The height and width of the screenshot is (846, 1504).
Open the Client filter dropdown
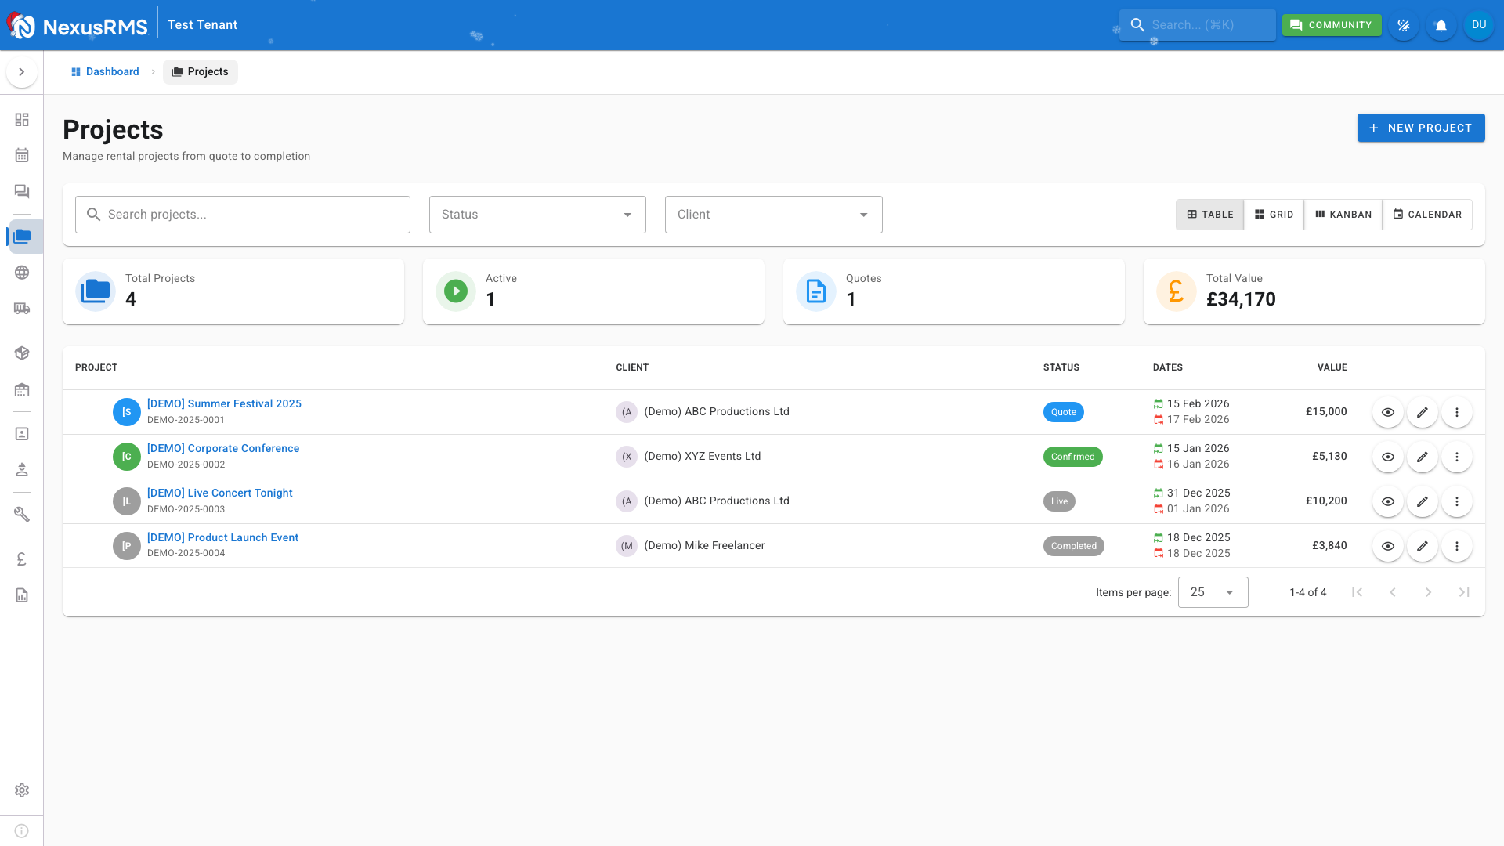(x=773, y=215)
